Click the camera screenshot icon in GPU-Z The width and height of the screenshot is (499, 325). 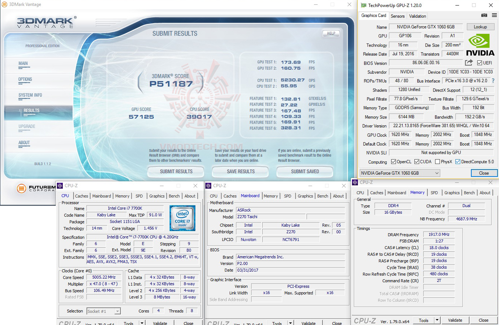(x=484, y=15)
